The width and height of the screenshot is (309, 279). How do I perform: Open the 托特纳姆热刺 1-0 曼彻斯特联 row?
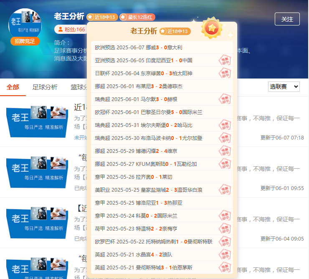162,242
